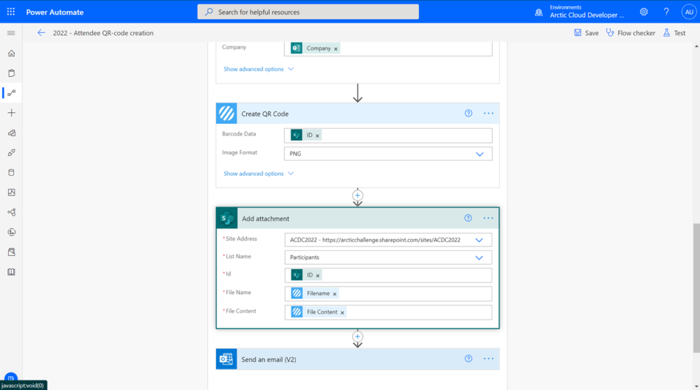Open Solutions icon in sidebar
Viewport: 700px width, 390px height.
coord(12,252)
